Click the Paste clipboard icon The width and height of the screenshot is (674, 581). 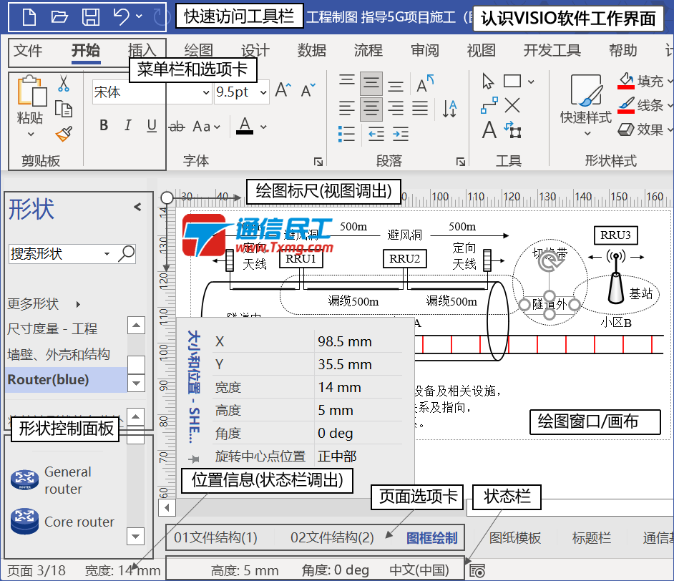[x=31, y=90]
